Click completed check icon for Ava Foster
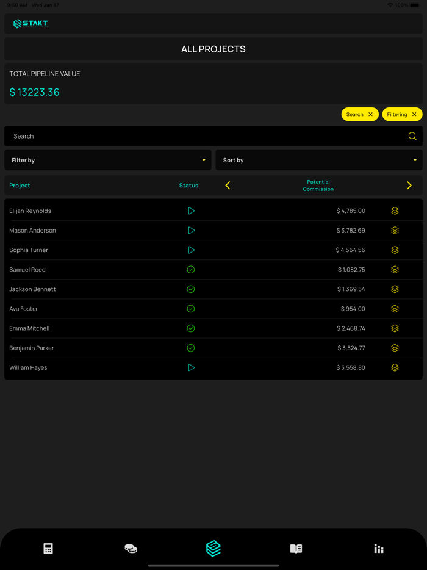This screenshot has width=427, height=570. [x=191, y=309]
